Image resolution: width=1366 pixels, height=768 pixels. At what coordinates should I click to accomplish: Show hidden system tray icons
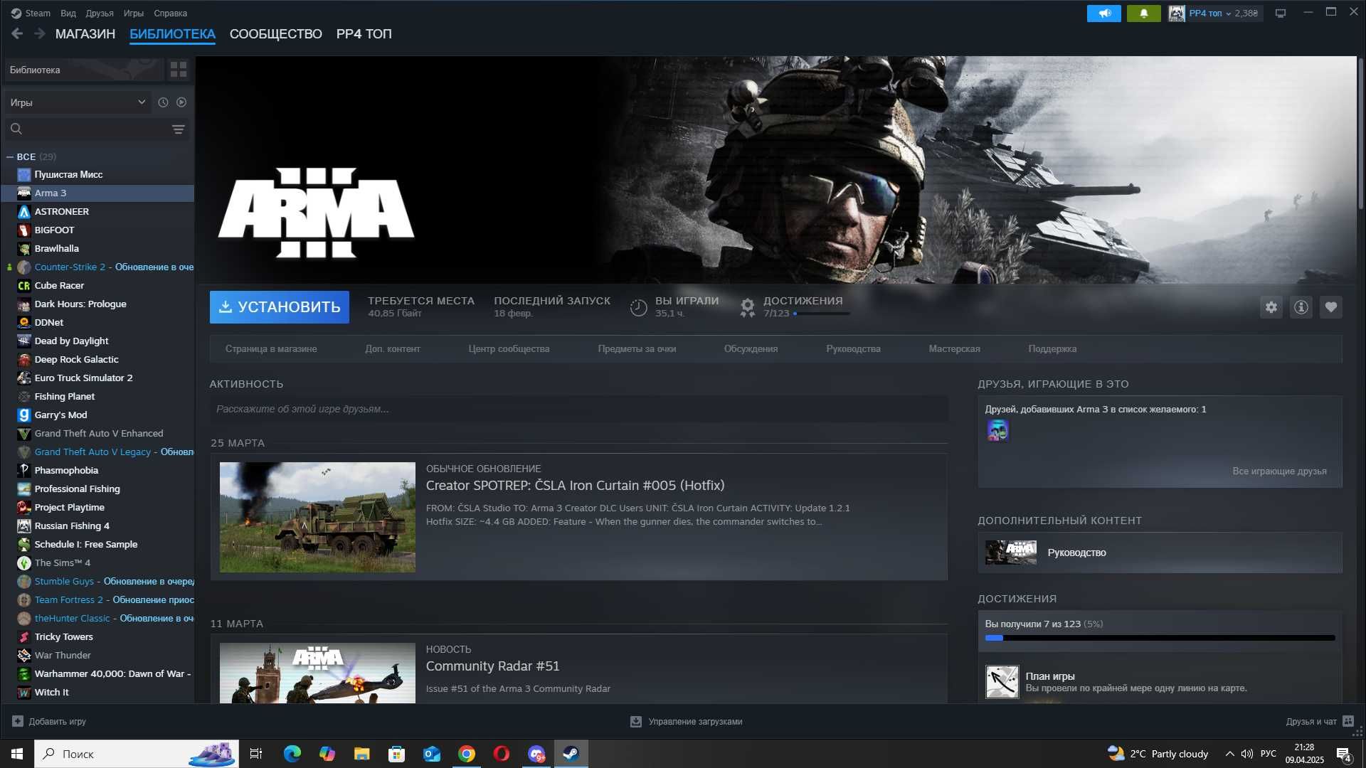pyautogui.click(x=1229, y=754)
